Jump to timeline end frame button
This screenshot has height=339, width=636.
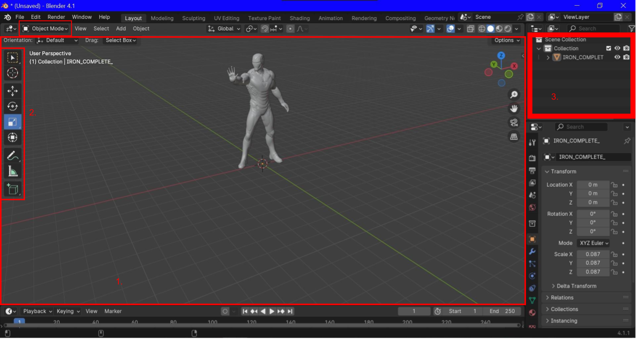coord(290,311)
